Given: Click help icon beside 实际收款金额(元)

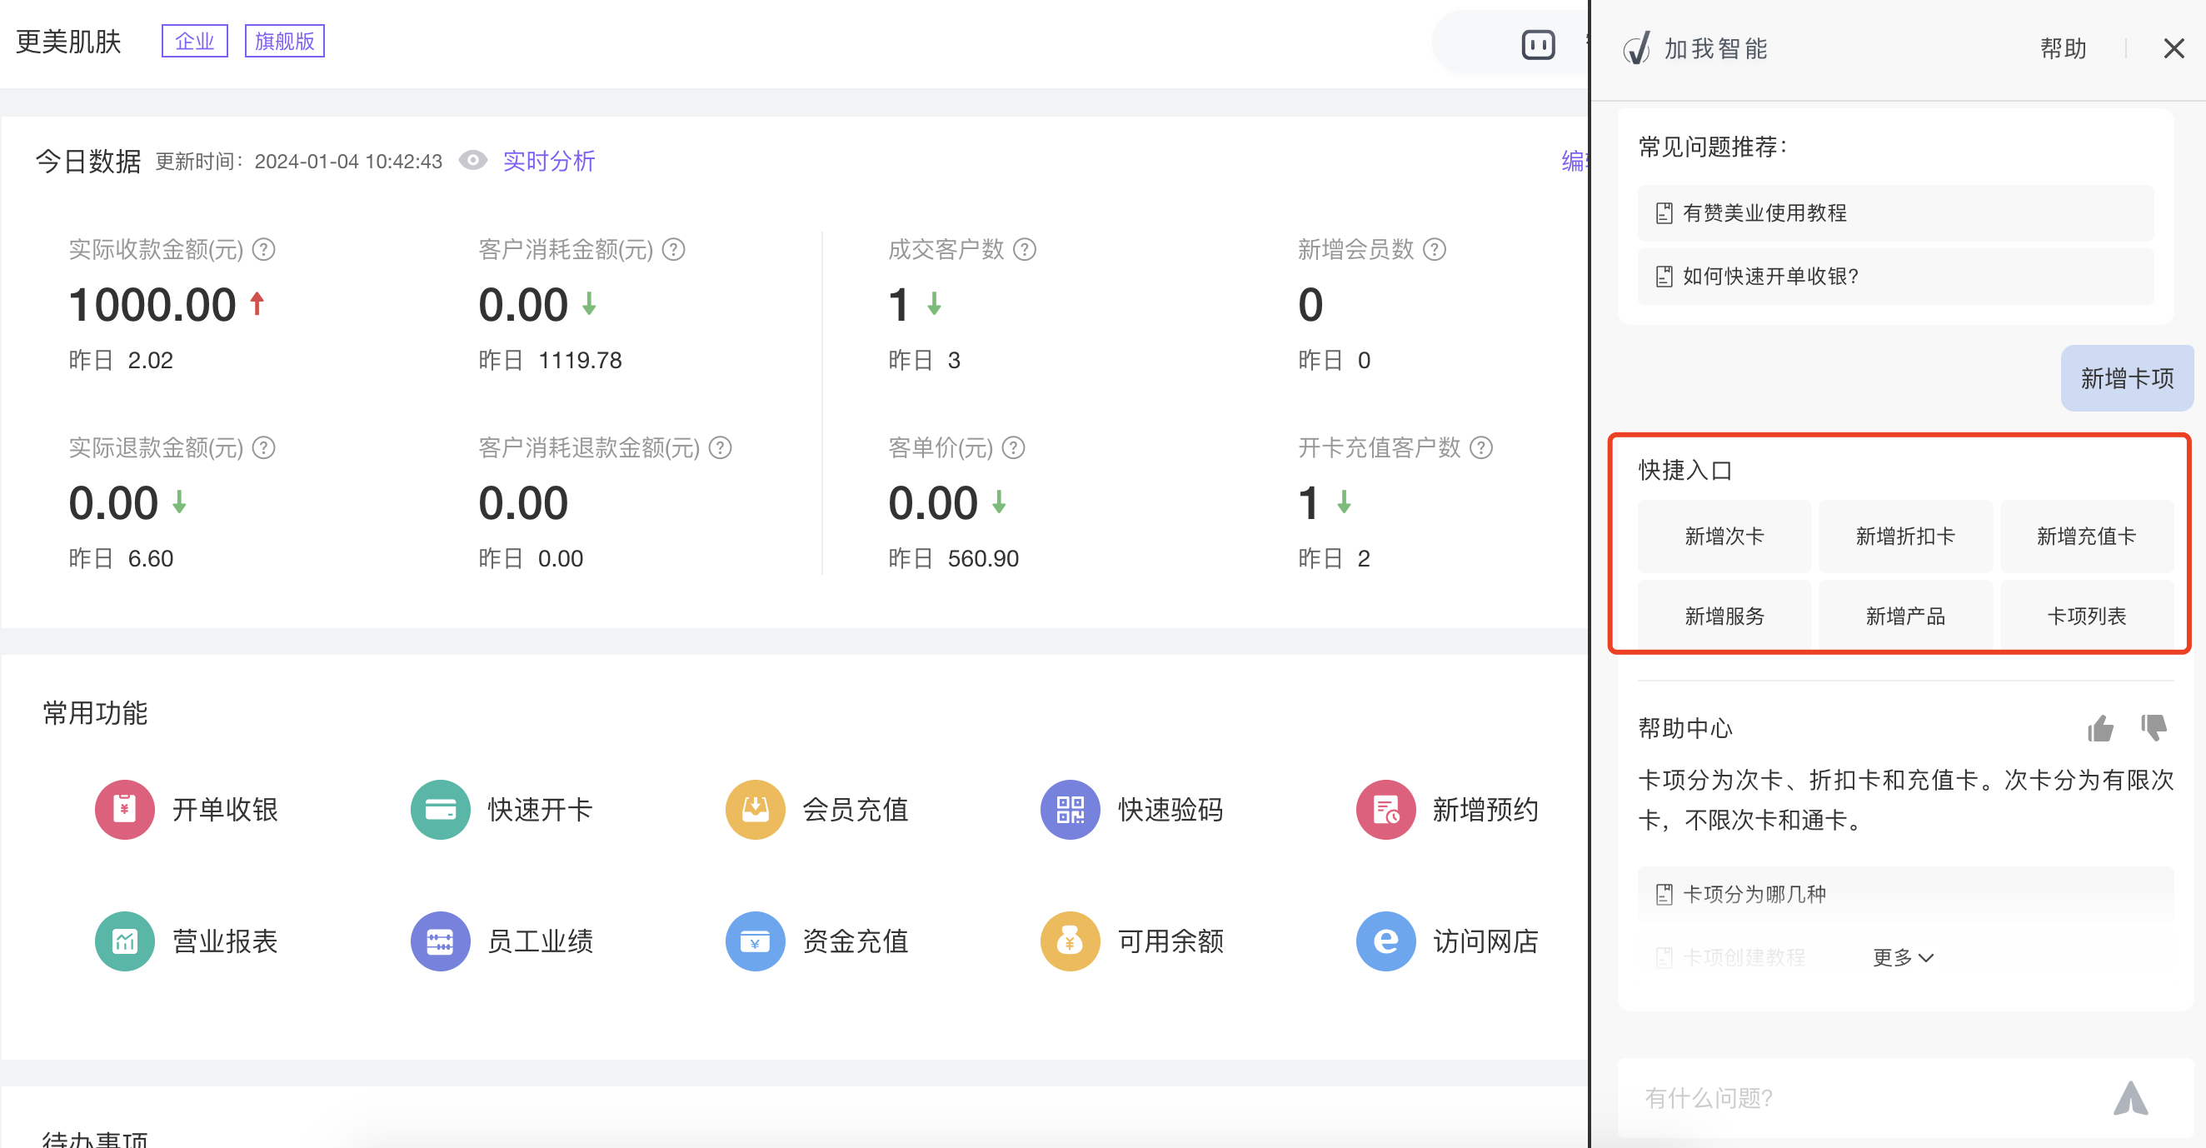Looking at the screenshot, I should (264, 249).
